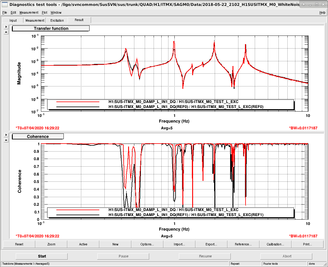The image size is (328, 267).
Task: Open the Options... dialog
Action: pyautogui.click(x=147, y=244)
